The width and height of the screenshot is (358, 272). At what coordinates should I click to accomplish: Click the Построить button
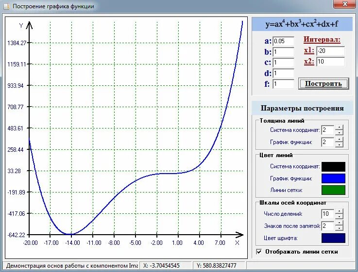coord(324,83)
